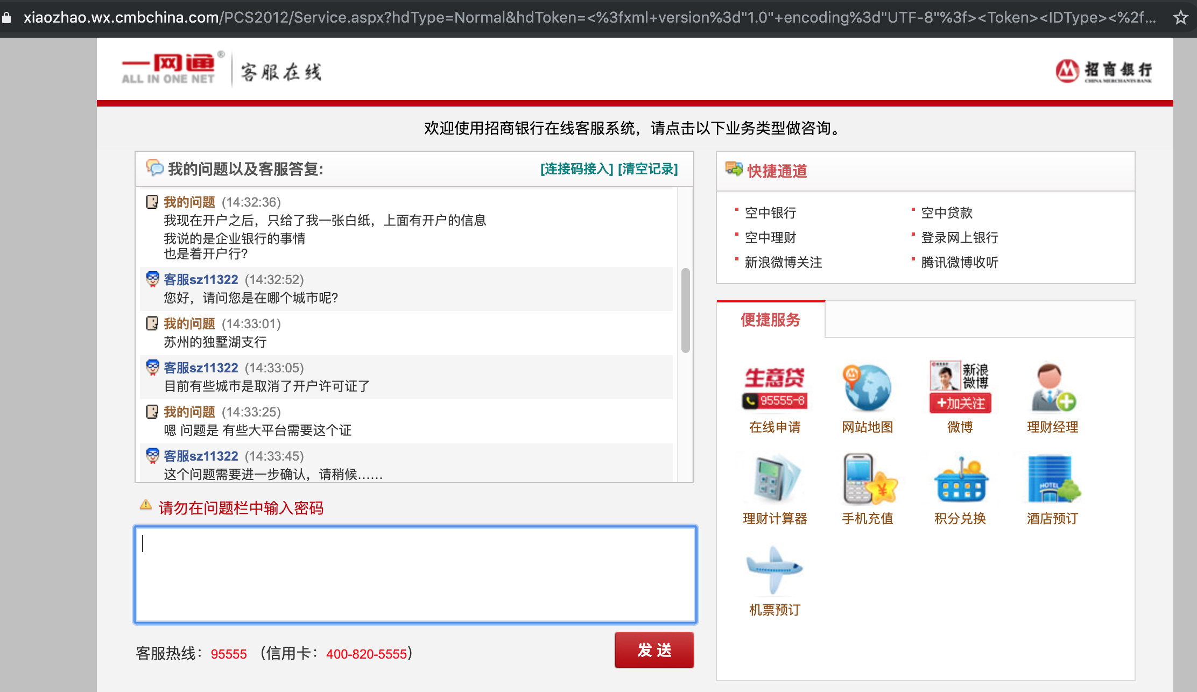Click the 手机充值 phone icon

coord(867,479)
